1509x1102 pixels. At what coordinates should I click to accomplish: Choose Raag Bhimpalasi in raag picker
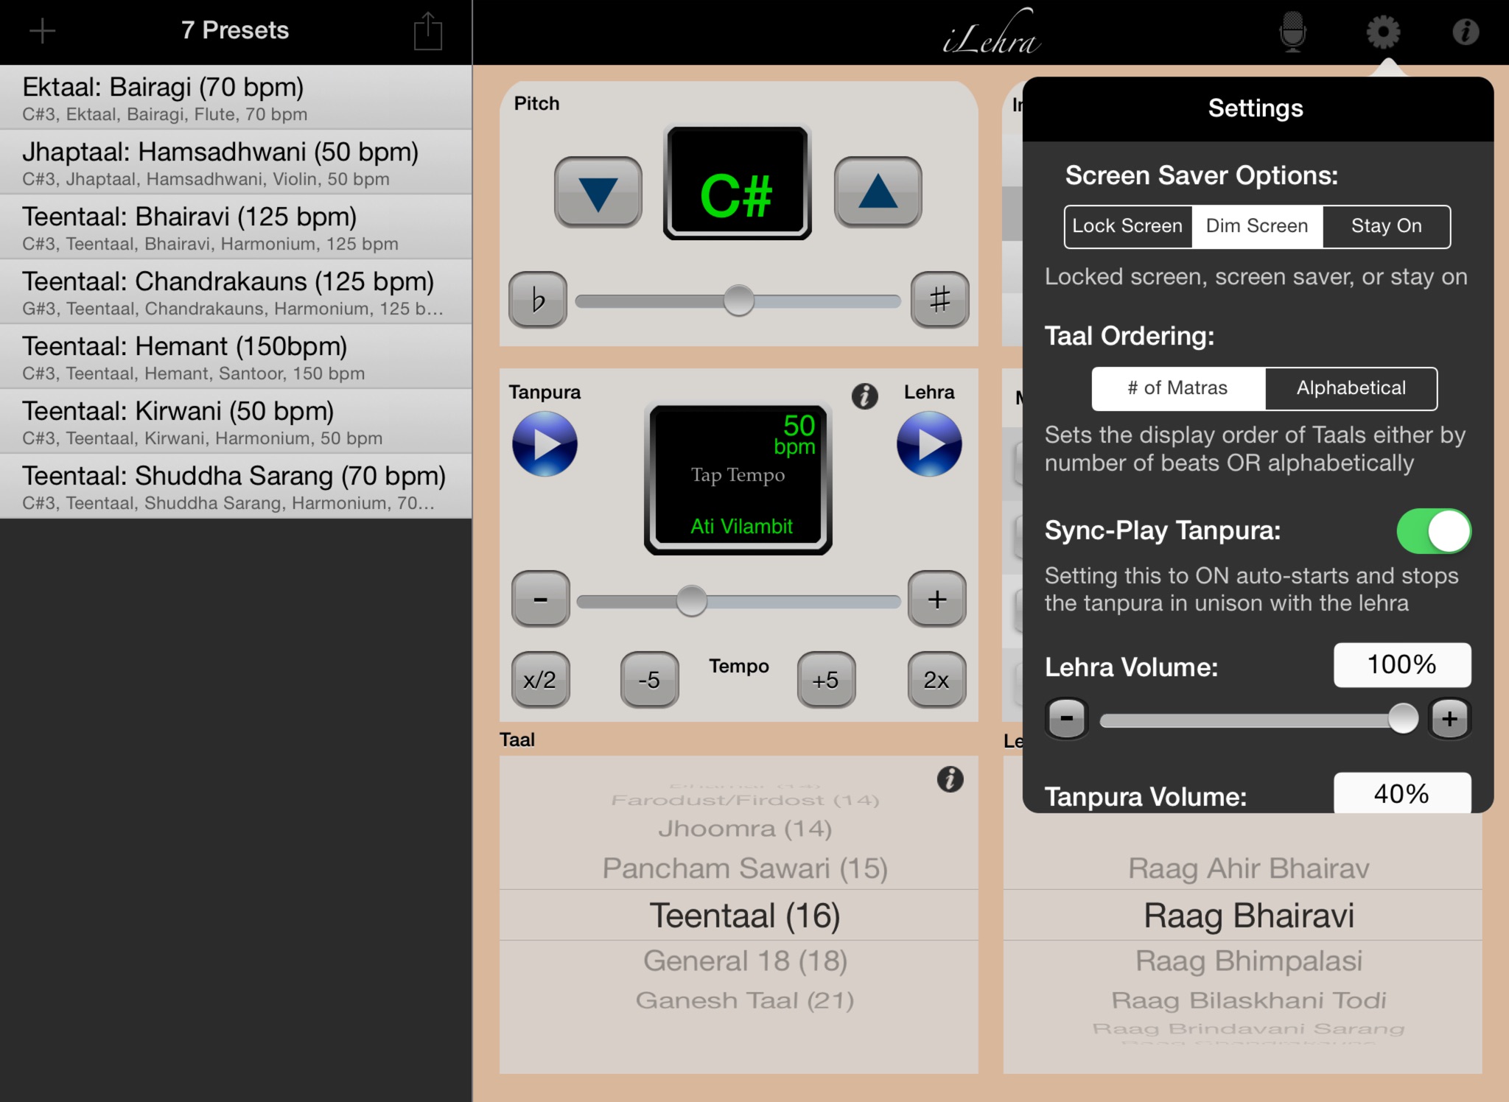(1248, 961)
